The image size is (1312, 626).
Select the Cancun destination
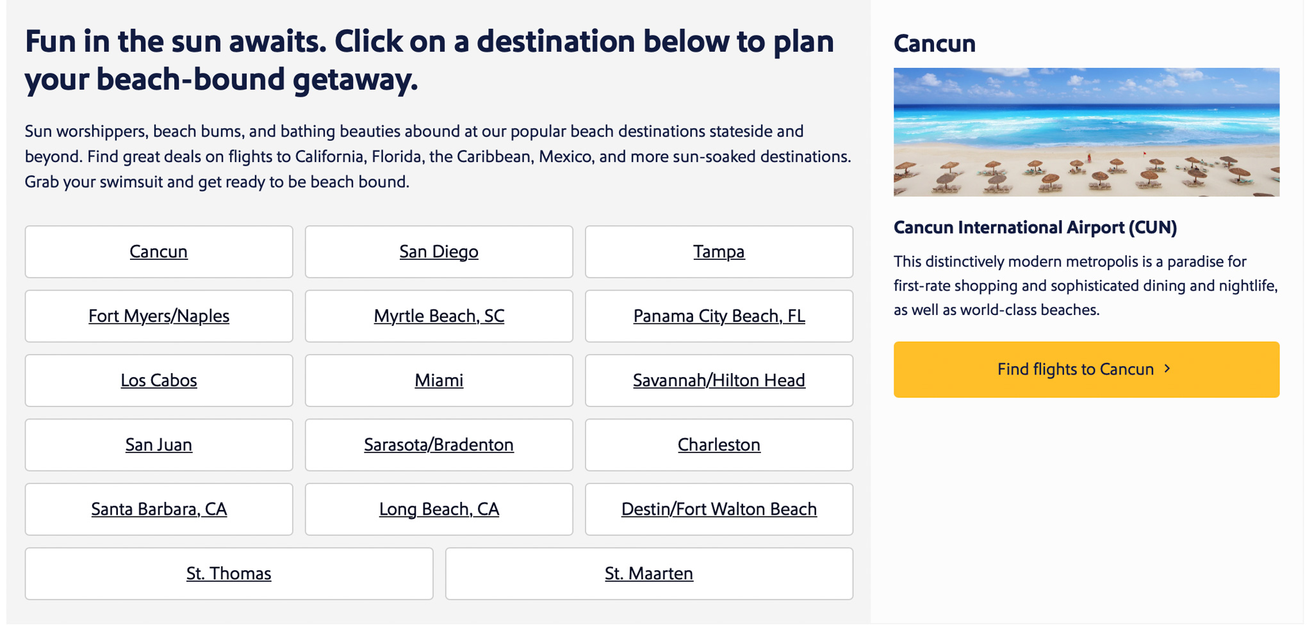[158, 252]
